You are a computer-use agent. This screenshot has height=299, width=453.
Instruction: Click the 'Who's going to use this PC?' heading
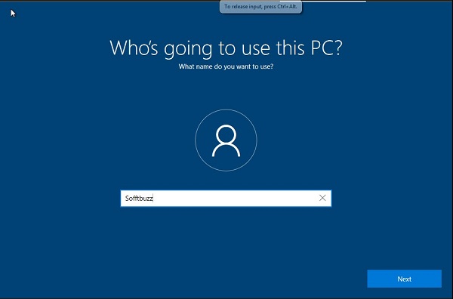226,48
